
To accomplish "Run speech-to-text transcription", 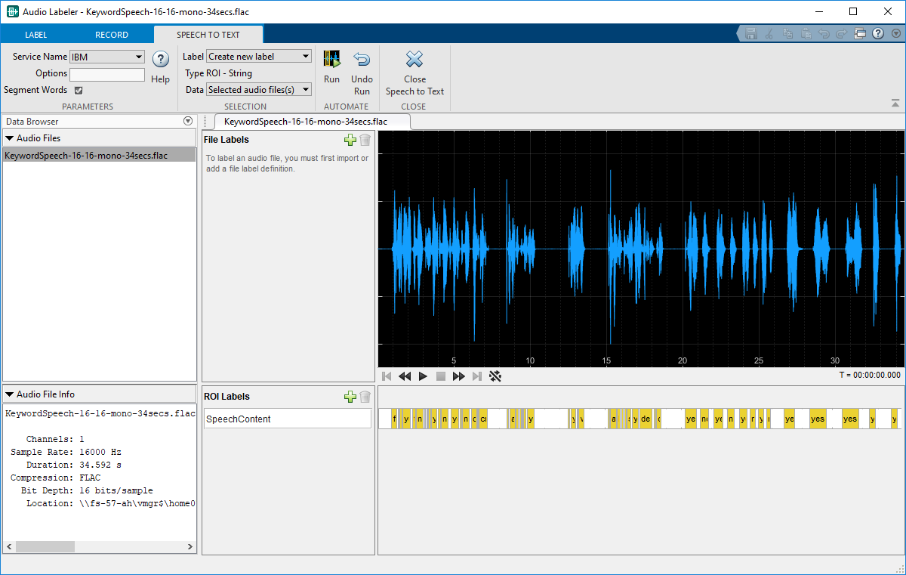I will (331, 60).
